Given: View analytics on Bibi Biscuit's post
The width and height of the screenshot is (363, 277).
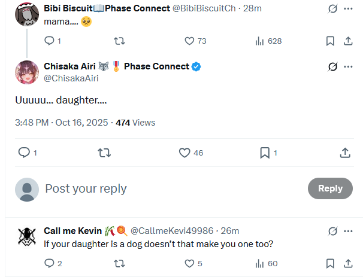Looking at the screenshot, I should click(x=260, y=41).
